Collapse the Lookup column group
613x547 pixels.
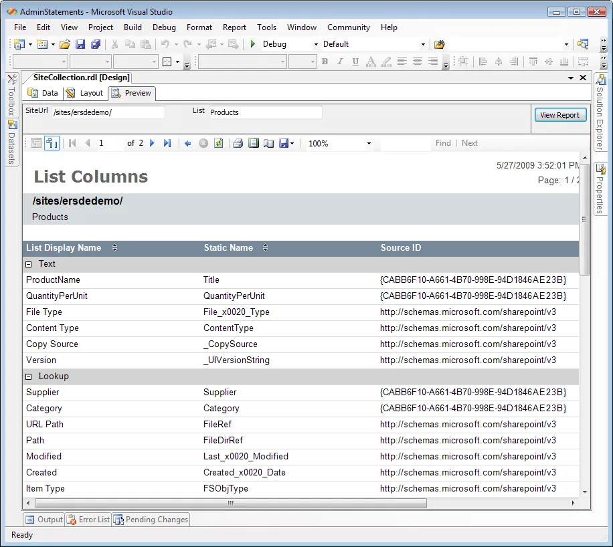[x=28, y=376]
